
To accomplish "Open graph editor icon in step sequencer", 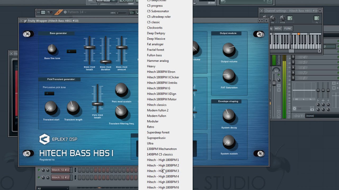I will point(132,12).
